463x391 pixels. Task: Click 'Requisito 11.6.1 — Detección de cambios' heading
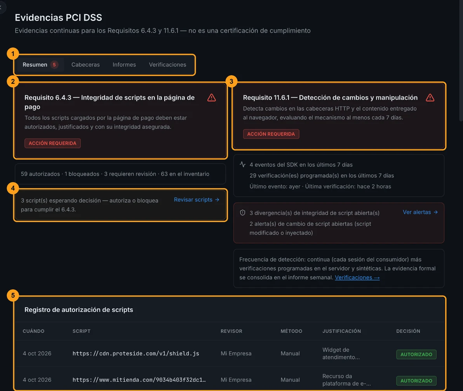(330, 98)
